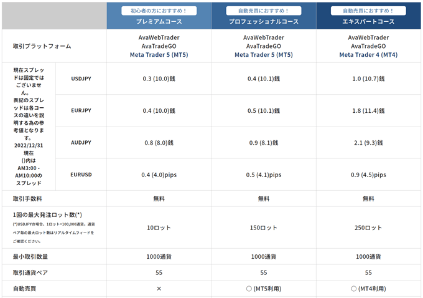Select 無料 under エキスパートコース
Image resolution: width=423 pixels, height=298 pixels.
point(368,199)
